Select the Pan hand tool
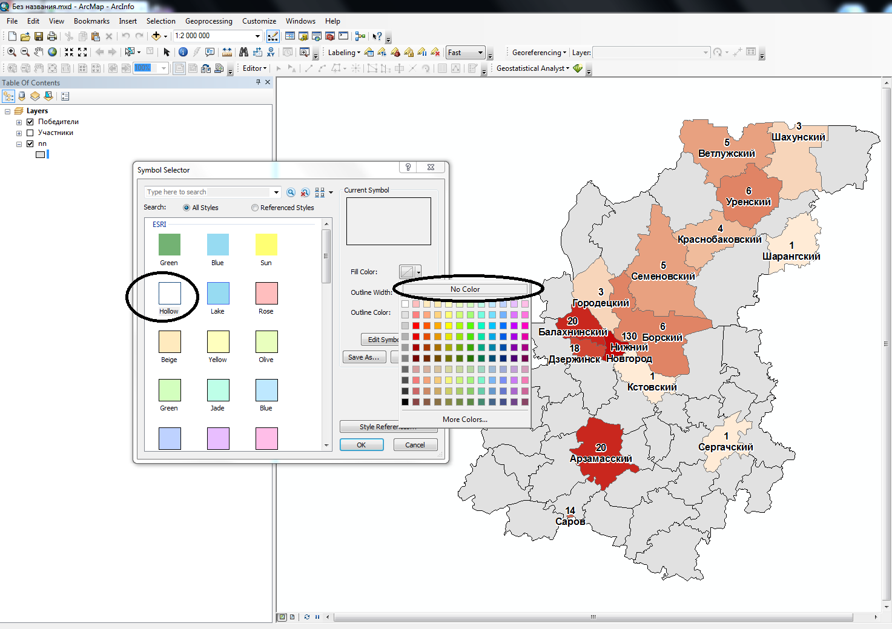 pyautogui.click(x=39, y=52)
